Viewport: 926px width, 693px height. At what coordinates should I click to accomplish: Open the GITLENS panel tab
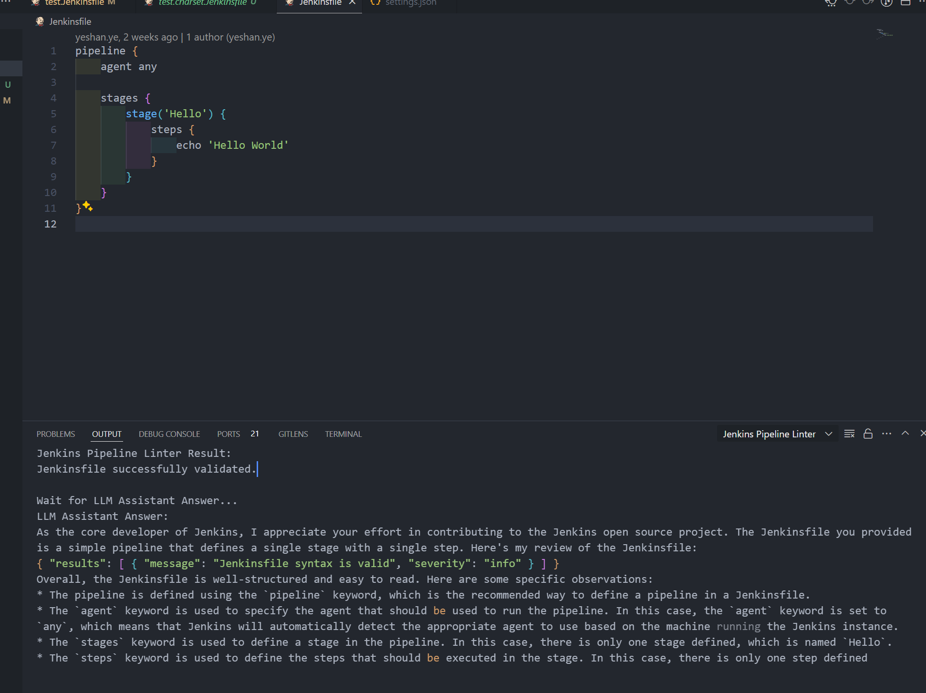pos(293,434)
